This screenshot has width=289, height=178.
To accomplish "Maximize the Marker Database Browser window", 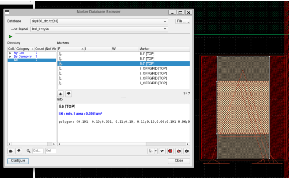I will [x=181, y=13].
